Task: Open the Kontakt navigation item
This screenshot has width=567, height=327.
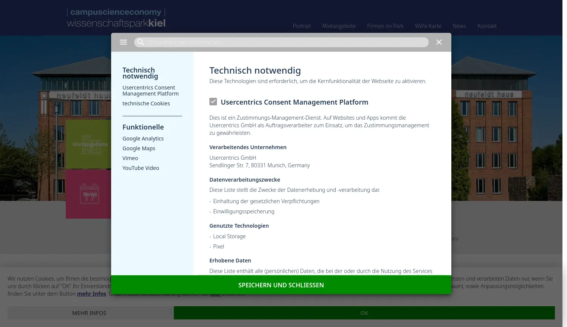Action: coord(487,26)
